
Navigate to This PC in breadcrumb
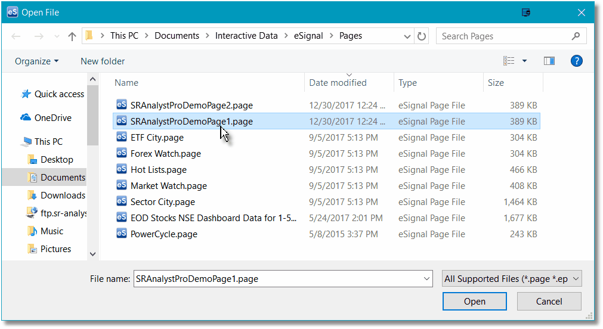(124, 36)
